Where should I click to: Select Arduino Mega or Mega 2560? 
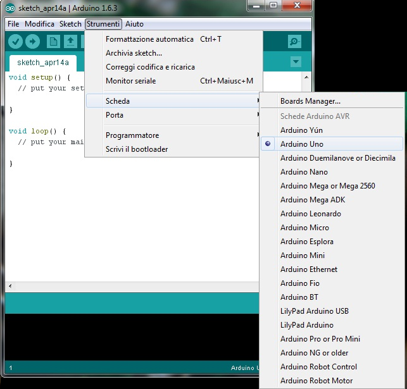(332, 186)
